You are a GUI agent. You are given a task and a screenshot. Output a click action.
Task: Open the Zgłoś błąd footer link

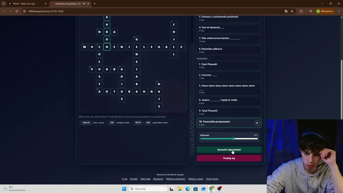(x=145, y=179)
